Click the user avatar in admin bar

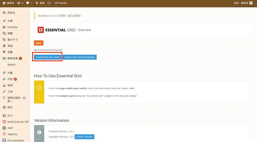[x=251, y=3]
